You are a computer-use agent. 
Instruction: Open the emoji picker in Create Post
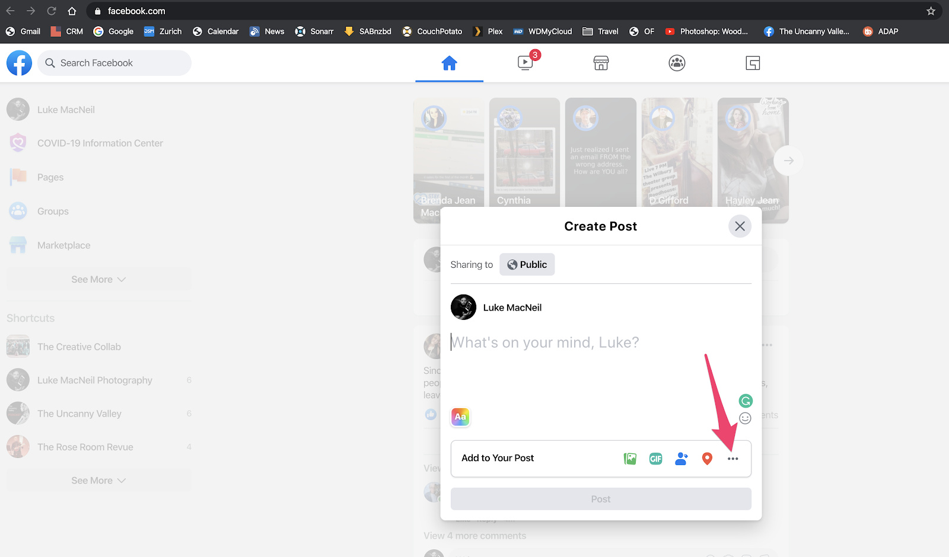[746, 418]
